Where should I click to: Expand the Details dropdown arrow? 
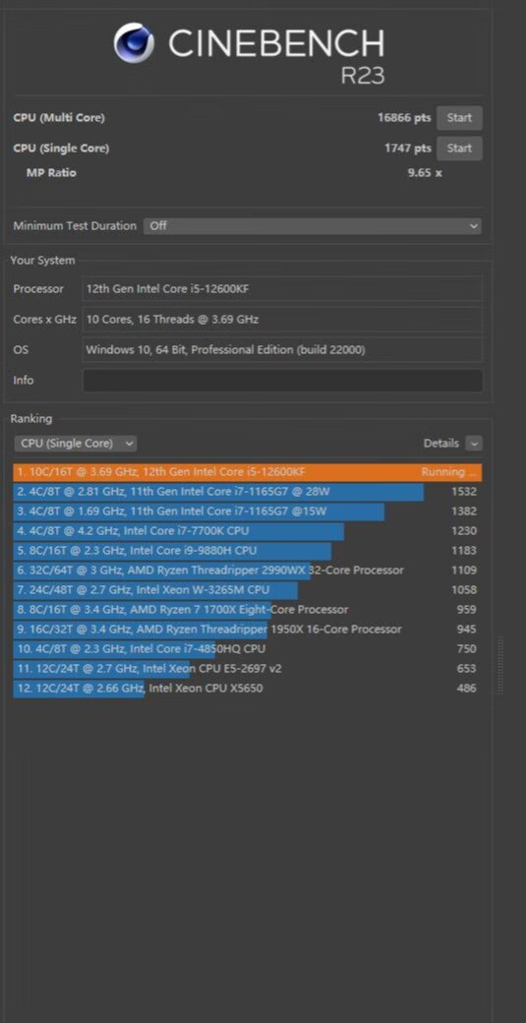tap(475, 444)
